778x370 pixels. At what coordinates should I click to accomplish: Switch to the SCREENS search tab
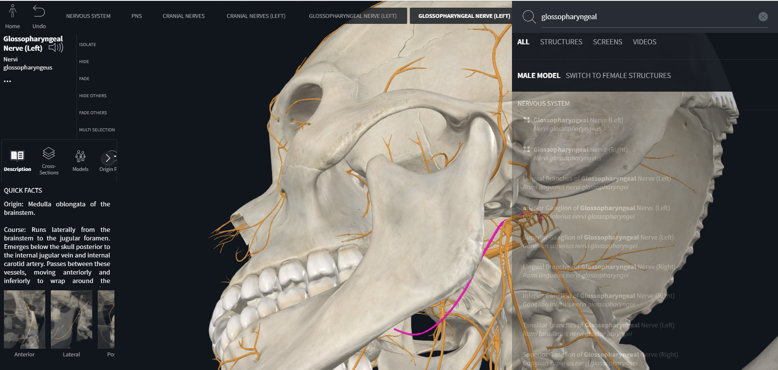coord(608,42)
